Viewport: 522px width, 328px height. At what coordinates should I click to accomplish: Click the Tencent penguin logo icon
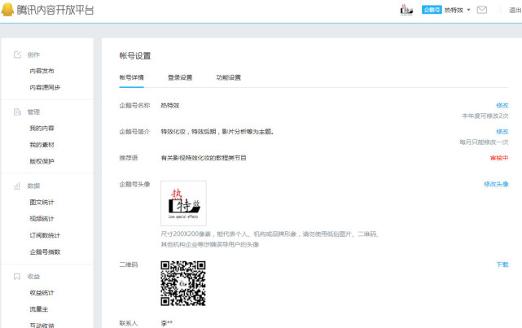pyautogui.click(x=7, y=10)
